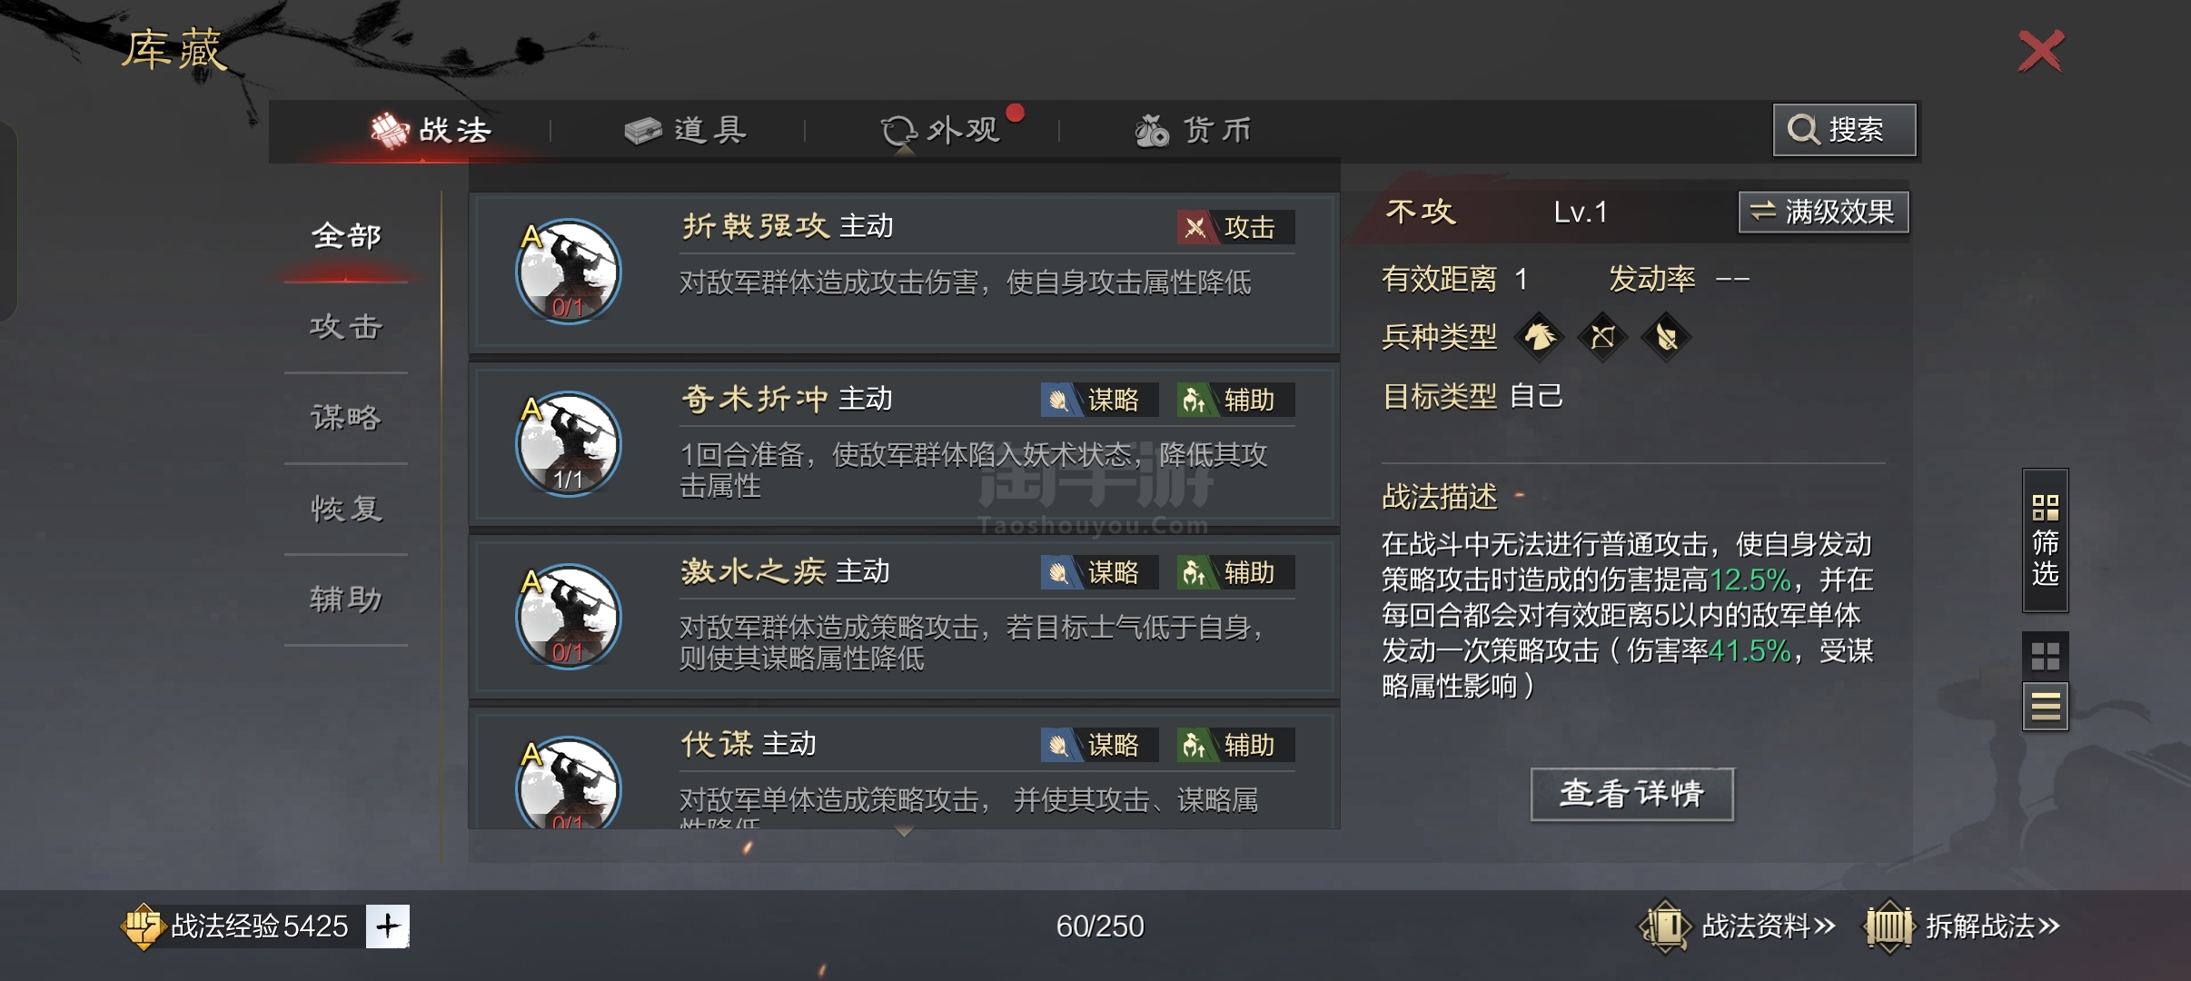Select the third troop-type diamond icon
The image size is (2191, 981).
[x=1666, y=337]
